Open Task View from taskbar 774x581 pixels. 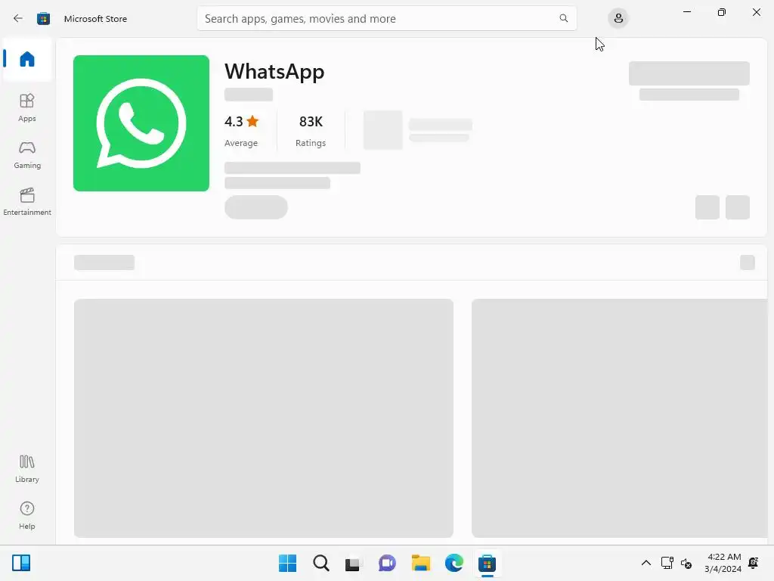[354, 563]
